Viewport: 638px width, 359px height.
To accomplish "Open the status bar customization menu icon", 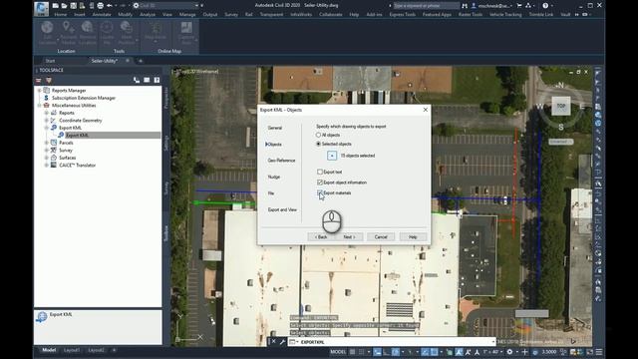I will [599, 352].
